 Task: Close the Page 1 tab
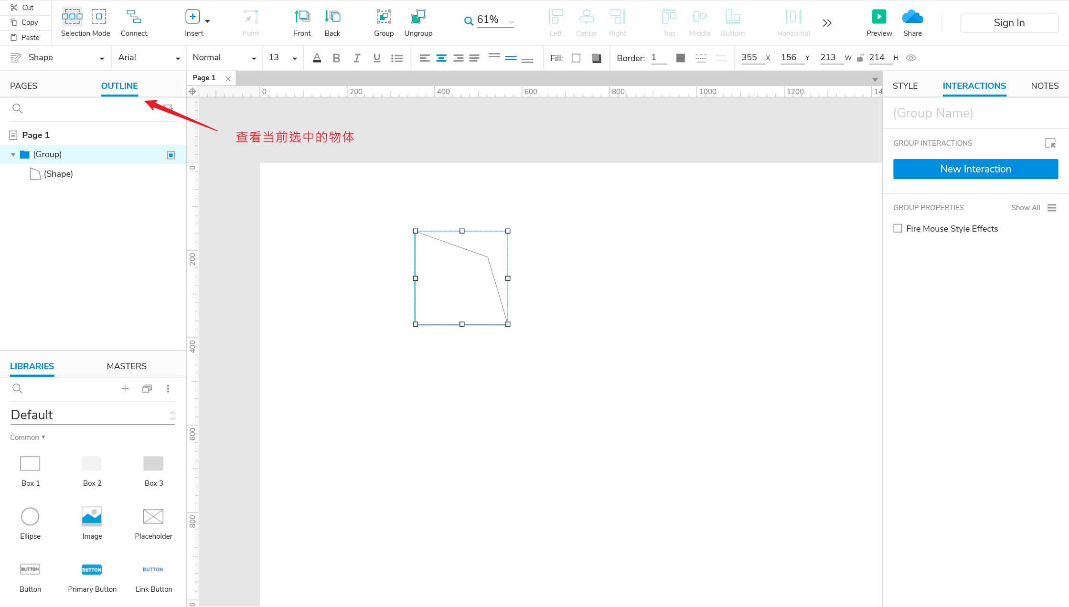[228, 78]
